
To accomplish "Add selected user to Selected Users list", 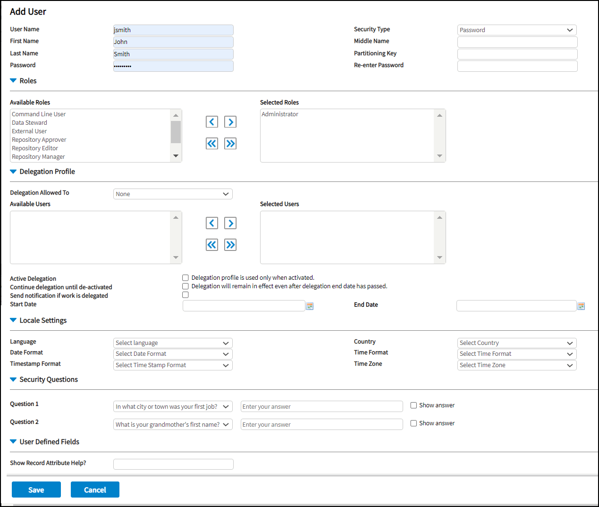I will click(230, 223).
